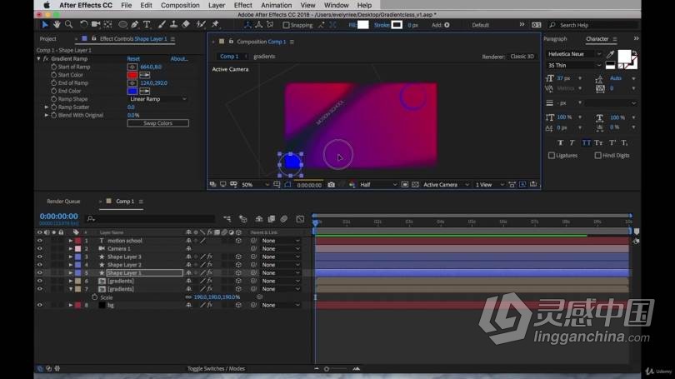Select the Pen tool in the toolbar
This screenshot has width=675, height=379.
[x=136, y=25]
